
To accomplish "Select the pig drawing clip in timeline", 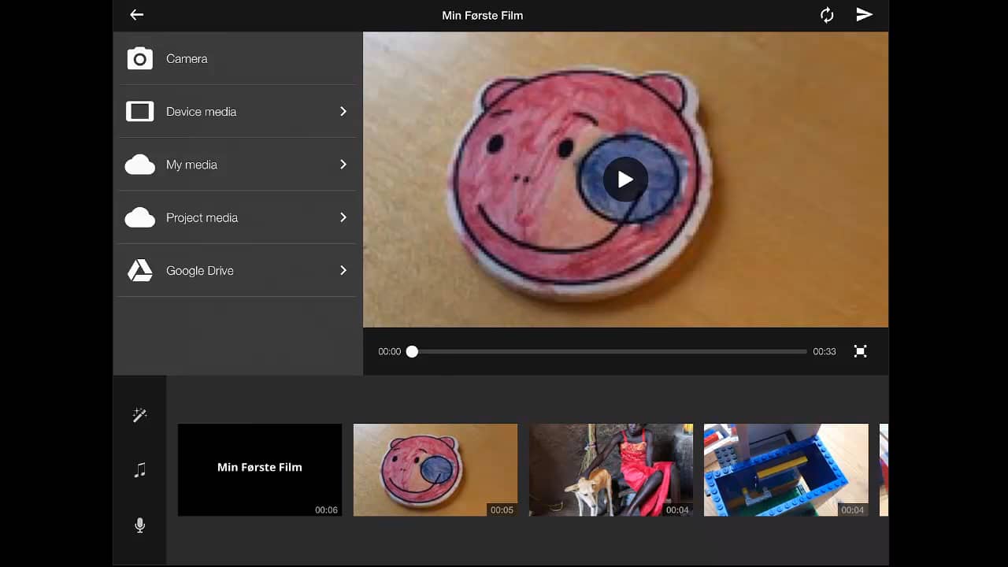I will point(435,470).
